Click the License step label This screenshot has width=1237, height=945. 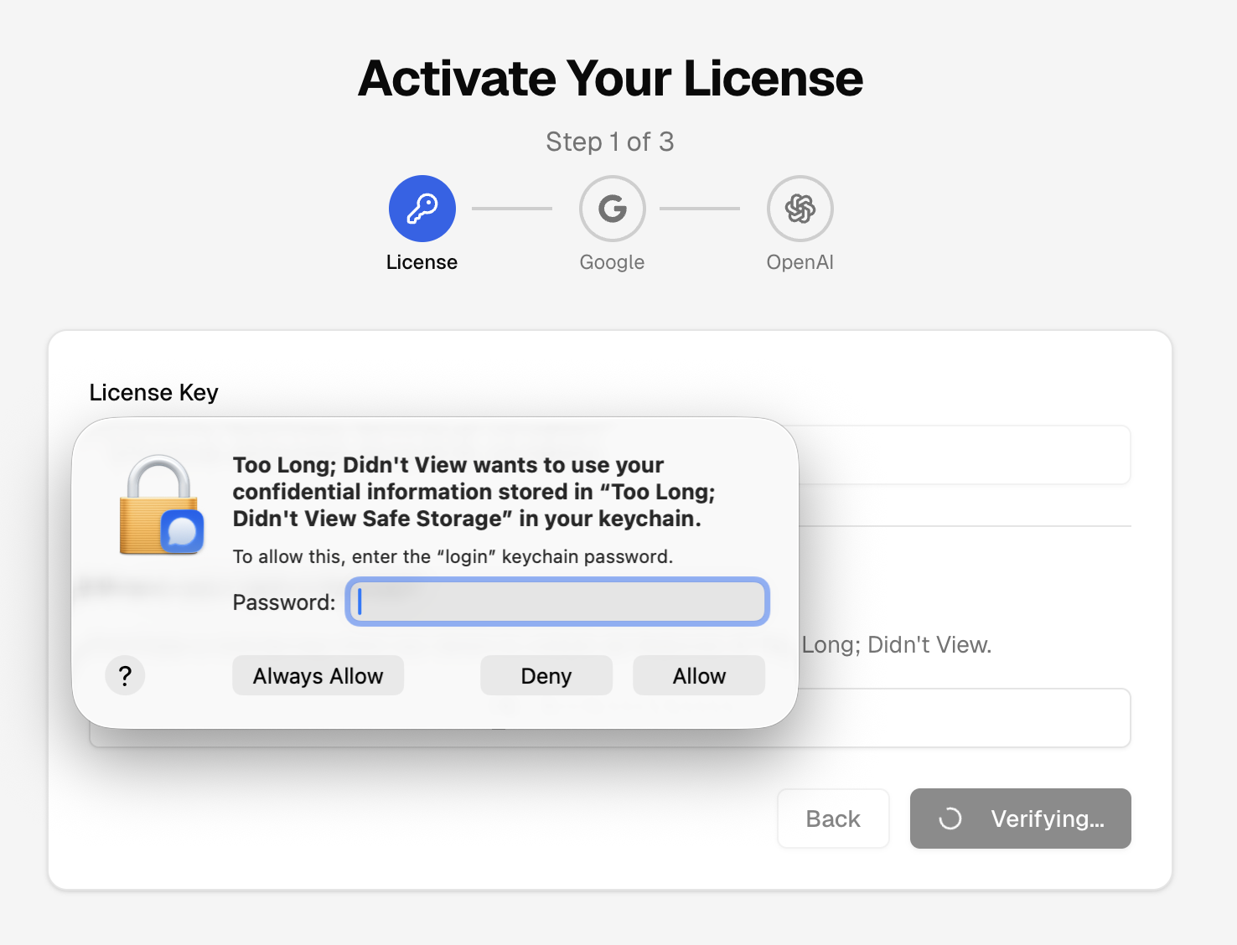pos(422,261)
